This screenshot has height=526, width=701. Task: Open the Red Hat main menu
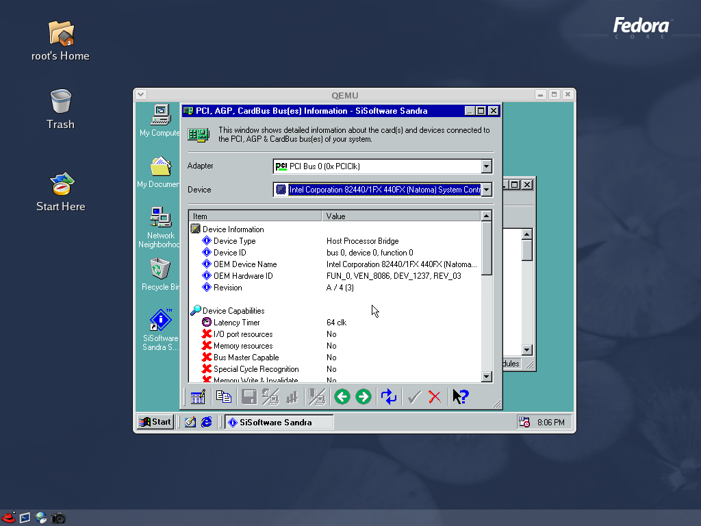(x=8, y=518)
